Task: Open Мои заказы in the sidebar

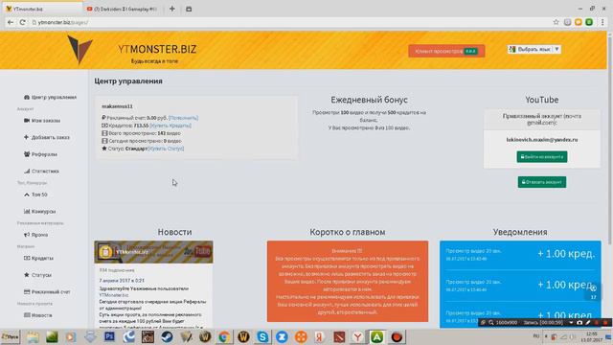Action: 42,121
